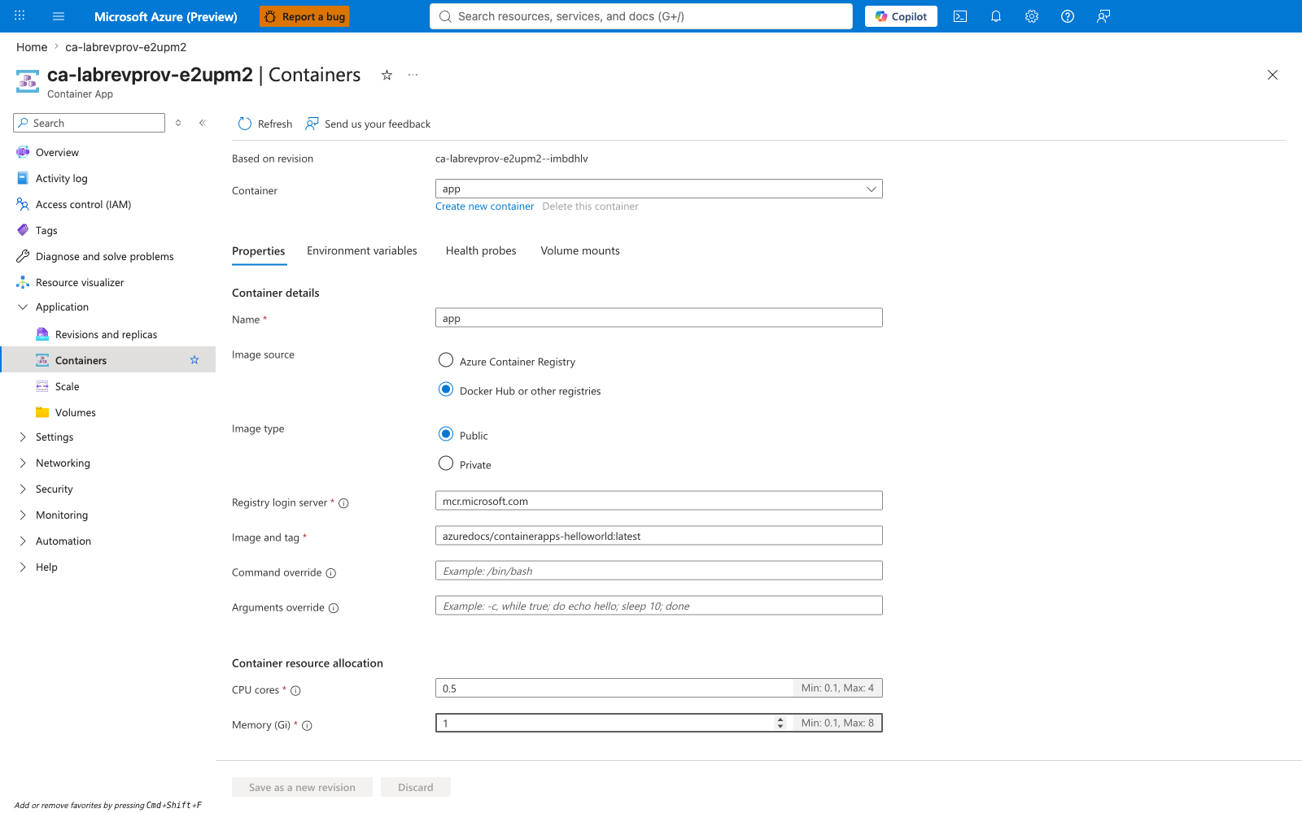The width and height of the screenshot is (1302, 813).
Task: Open the help question mark icon
Action: (x=1068, y=16)
